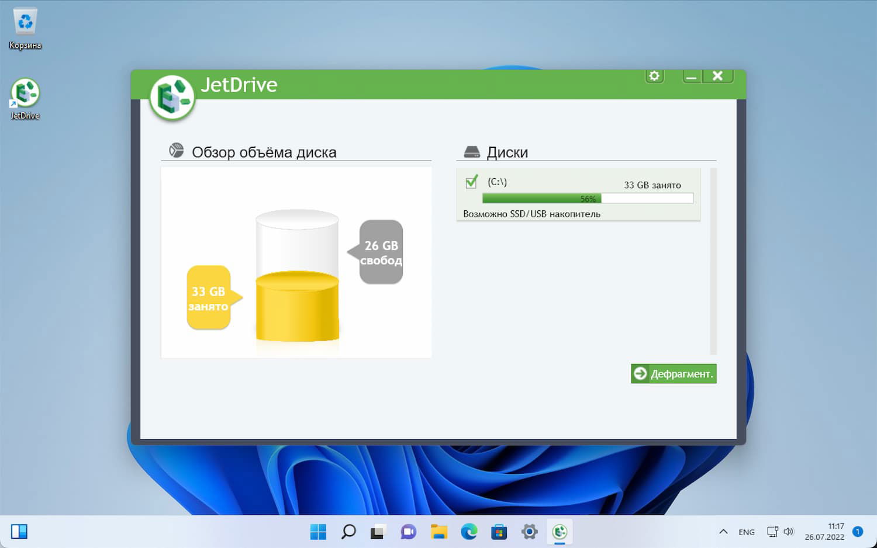Launch Microsoft Edge from taskbar
877x548 pixels.
tap(469, 532)
